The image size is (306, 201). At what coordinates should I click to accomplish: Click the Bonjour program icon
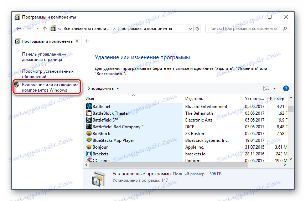(89, 147)
